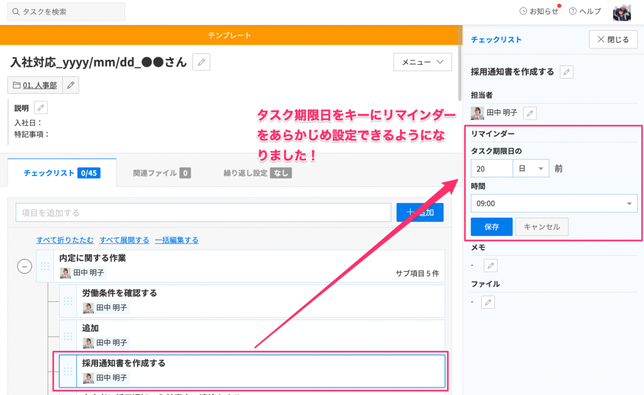The height and width of the screenshot is (395, 644).
Task: Click the 入社日： description line
Action: pos(28,123)
